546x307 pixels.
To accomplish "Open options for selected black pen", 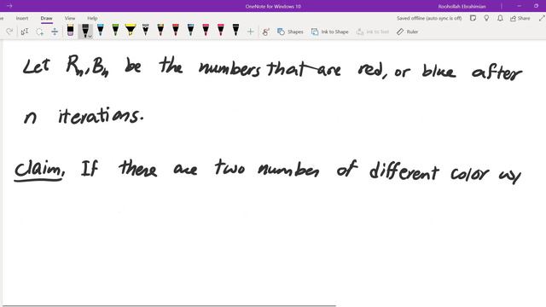I will [x=90, y=36].
